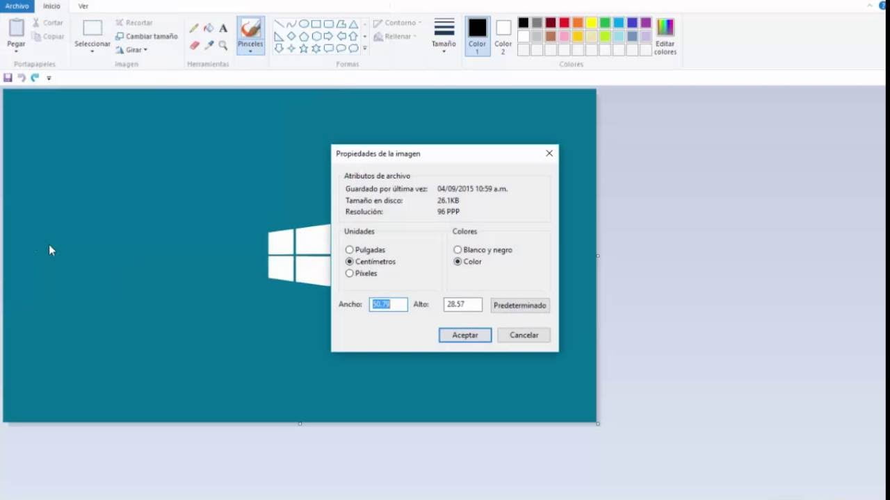890x500 pixels.
Task: Activate the Color 2 background button
Action: [503, 37]
